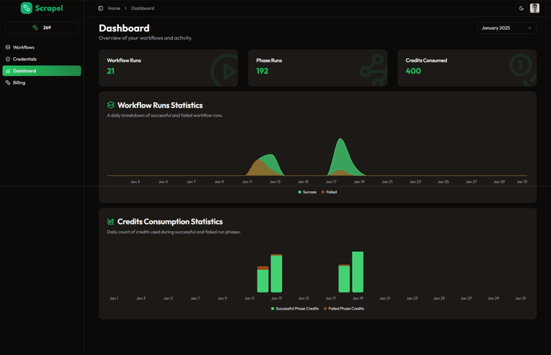
Task: Click the Credits Consumed card
Action: [467, 68]
